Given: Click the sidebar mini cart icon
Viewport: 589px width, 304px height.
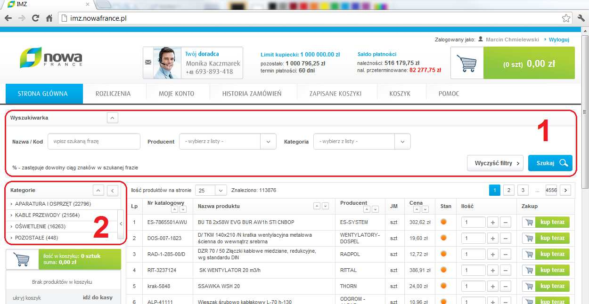Looking at the screenshot, I should click(x=22, y=259).
